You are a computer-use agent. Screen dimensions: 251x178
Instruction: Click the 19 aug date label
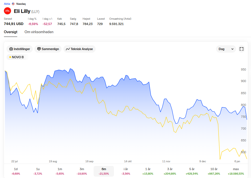(53, 161)
